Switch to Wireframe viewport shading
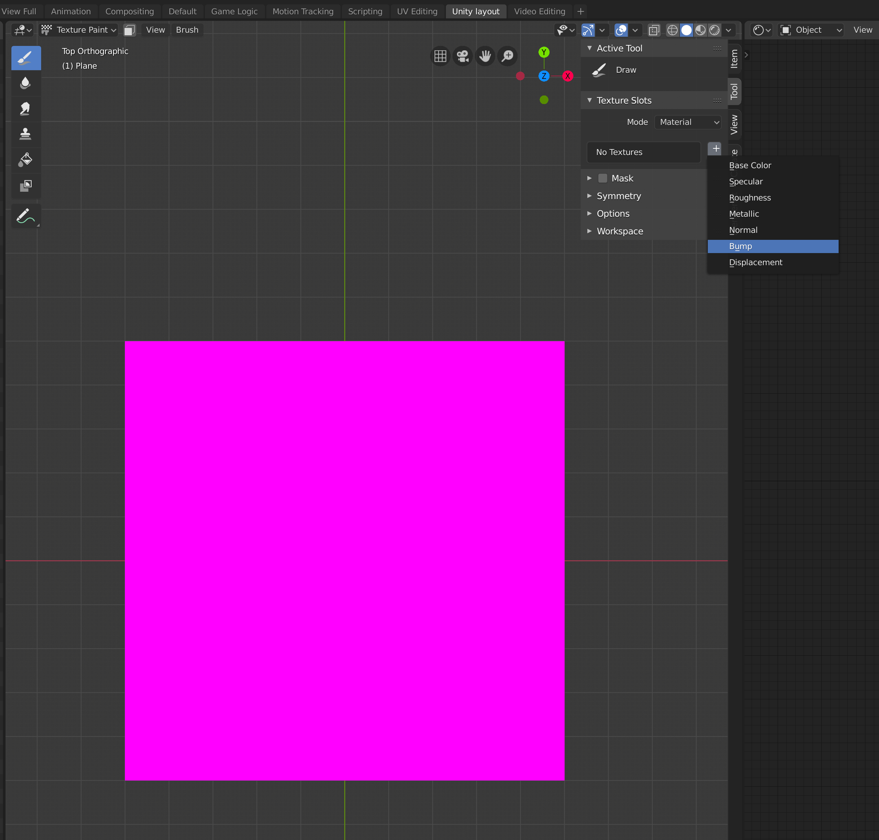The image size is (879, 840). (x=673, y=30)
